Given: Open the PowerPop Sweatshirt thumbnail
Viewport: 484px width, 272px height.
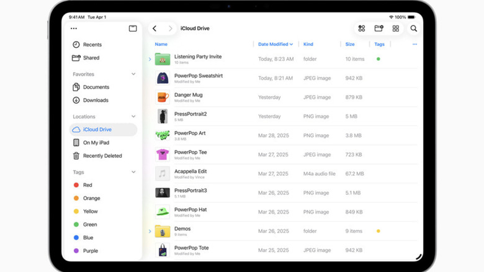Looking at the screenshot, I should pos(163,78).
